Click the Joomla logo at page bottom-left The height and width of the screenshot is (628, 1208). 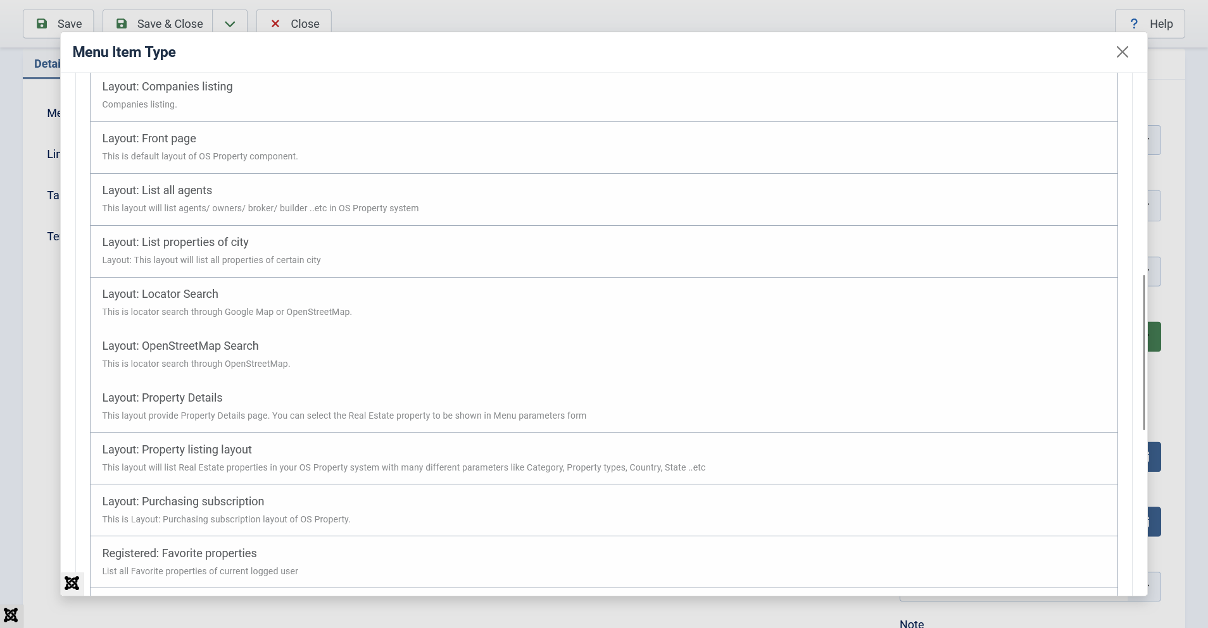tap(11, 615)
